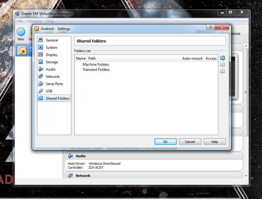Open the Help menu
This screenshot has width=262, height=199.
point(50,21)
